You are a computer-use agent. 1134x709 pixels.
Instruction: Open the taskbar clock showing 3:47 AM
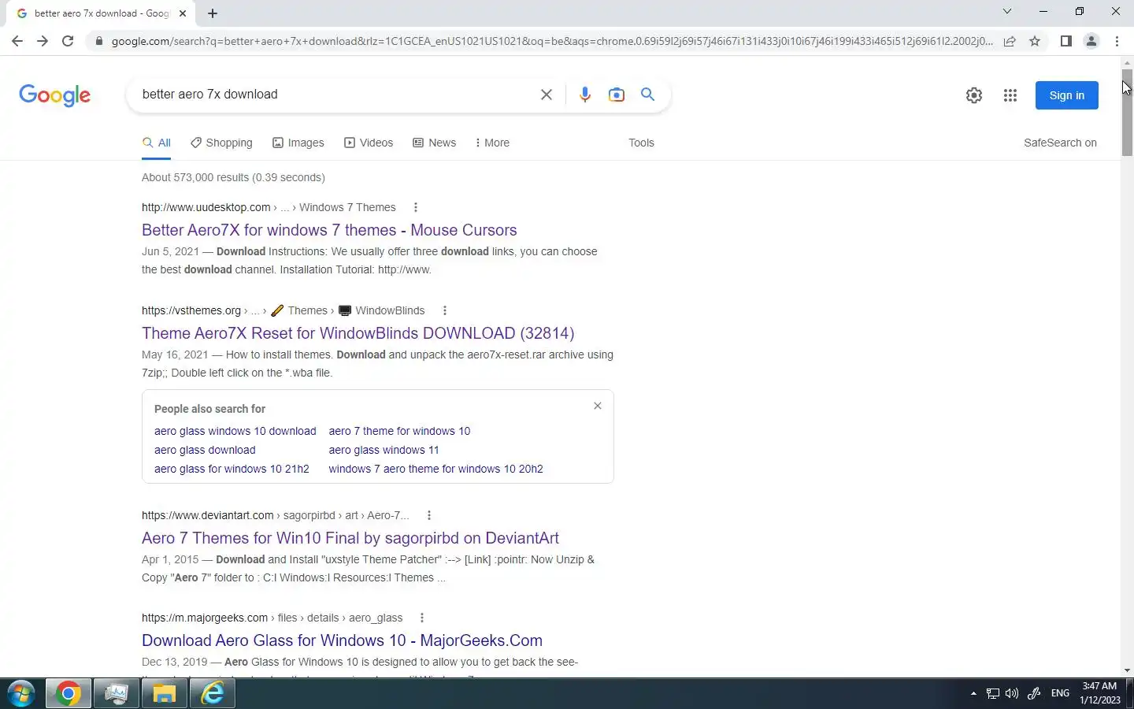pos(1100,693)
